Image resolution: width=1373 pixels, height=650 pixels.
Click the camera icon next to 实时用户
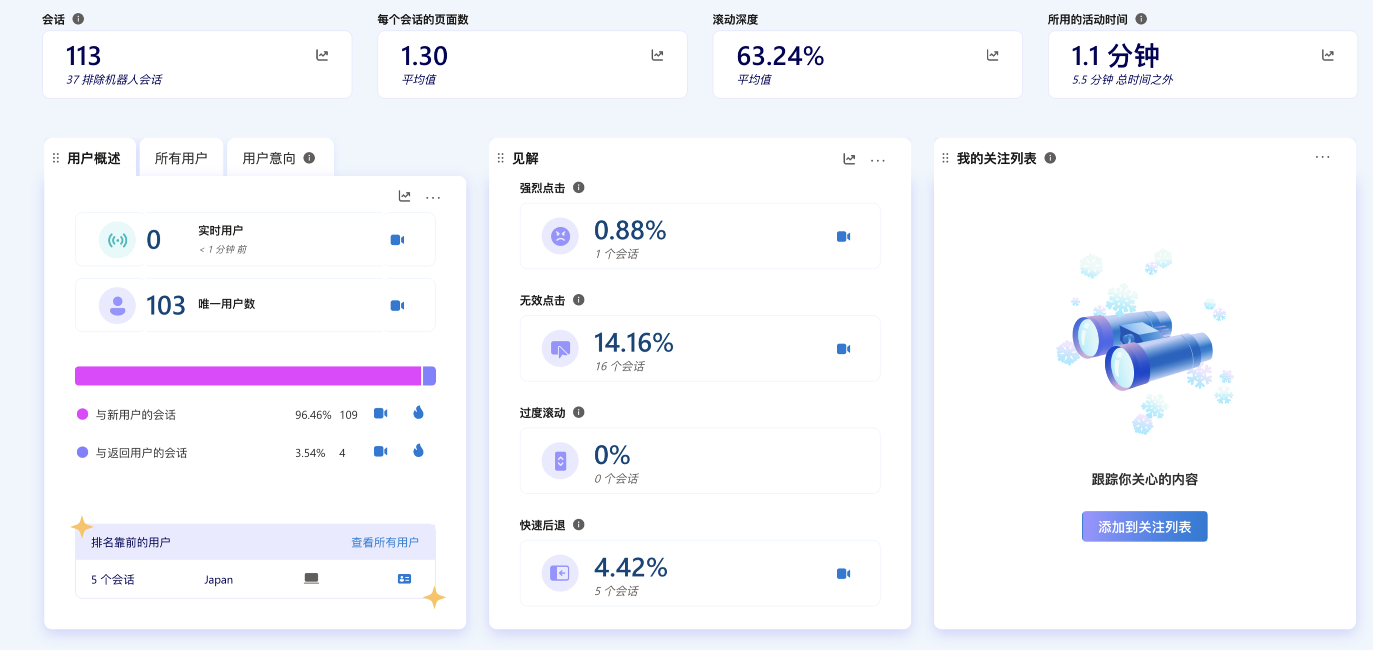point(397,240)
